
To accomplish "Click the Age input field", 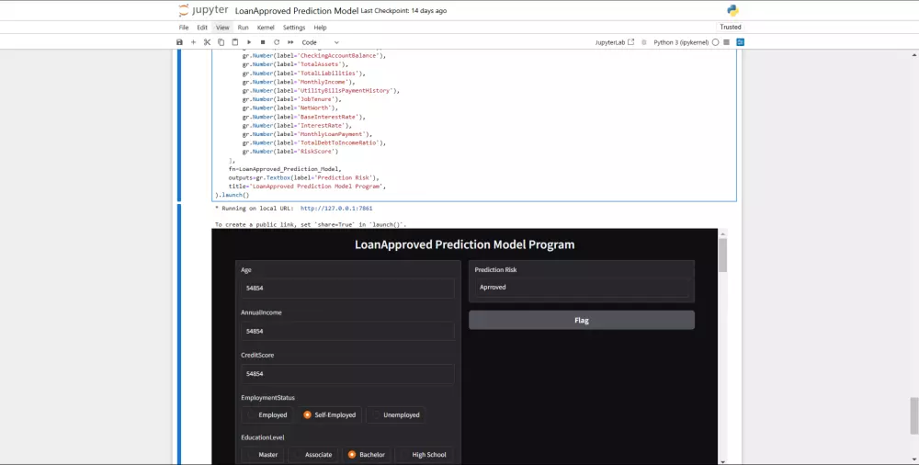I will (347, 289).
